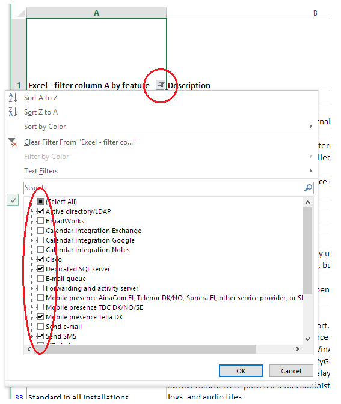The width and height of the screenshot is (341, 404).
Task: Enable Calendar integration Google filter
Action: pos(40,240)
